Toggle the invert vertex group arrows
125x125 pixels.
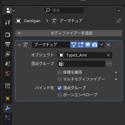(109, 64)
